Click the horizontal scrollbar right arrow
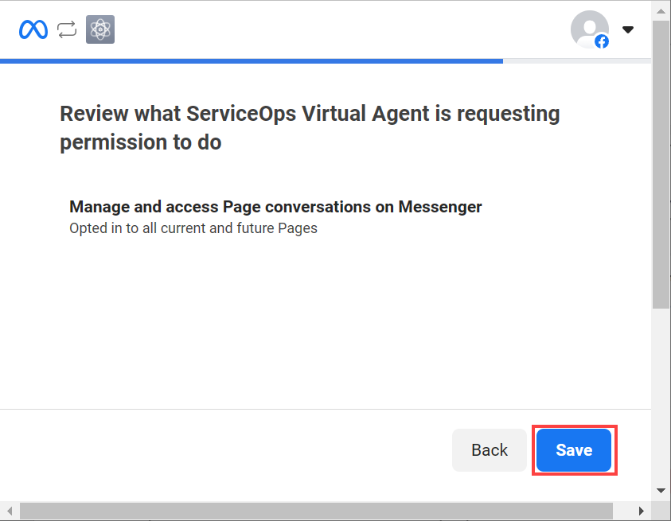This screenshot has width=671, height=521. (641, 511)
